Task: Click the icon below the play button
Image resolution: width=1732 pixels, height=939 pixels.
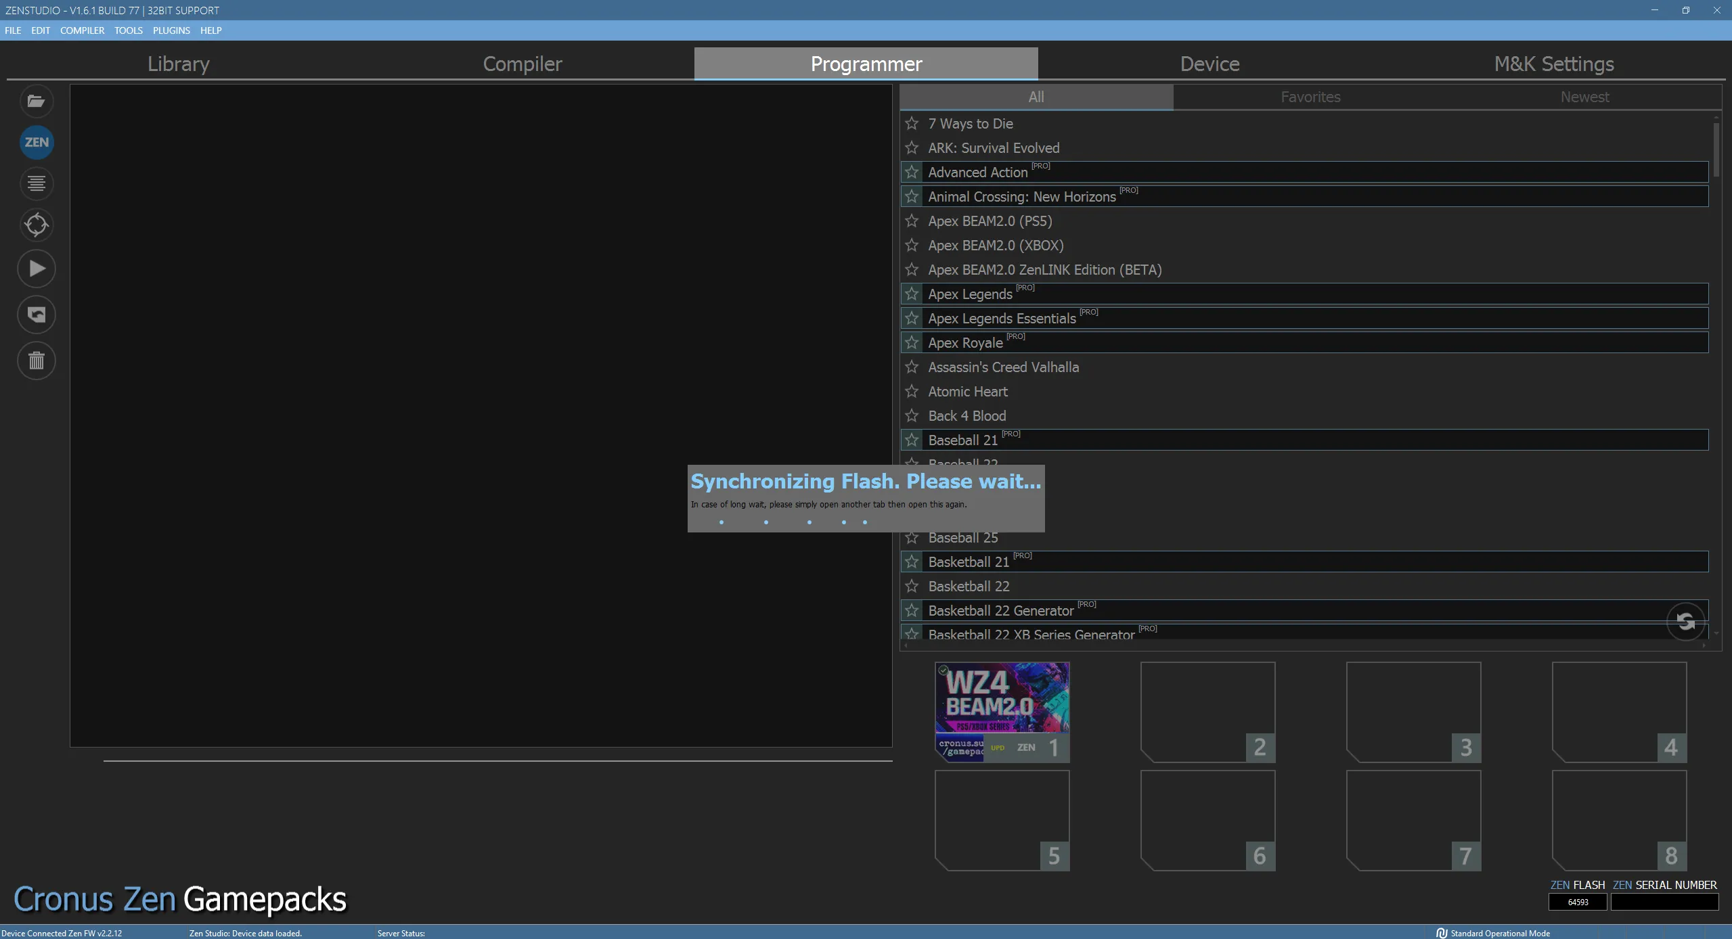Action: [x=37, y=315]
